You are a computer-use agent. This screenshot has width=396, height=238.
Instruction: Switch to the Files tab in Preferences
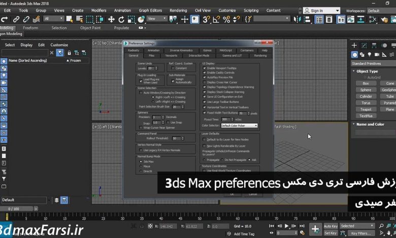pos(151,56)
